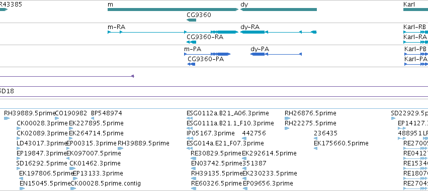The image size is (428, 191).
Task: Click the EP00315.3prime EST label
Action: (92, 143)
